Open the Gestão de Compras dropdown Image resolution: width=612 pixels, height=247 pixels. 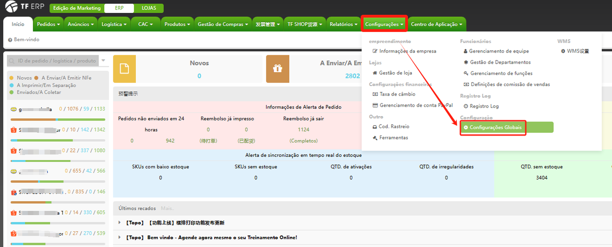223,24
